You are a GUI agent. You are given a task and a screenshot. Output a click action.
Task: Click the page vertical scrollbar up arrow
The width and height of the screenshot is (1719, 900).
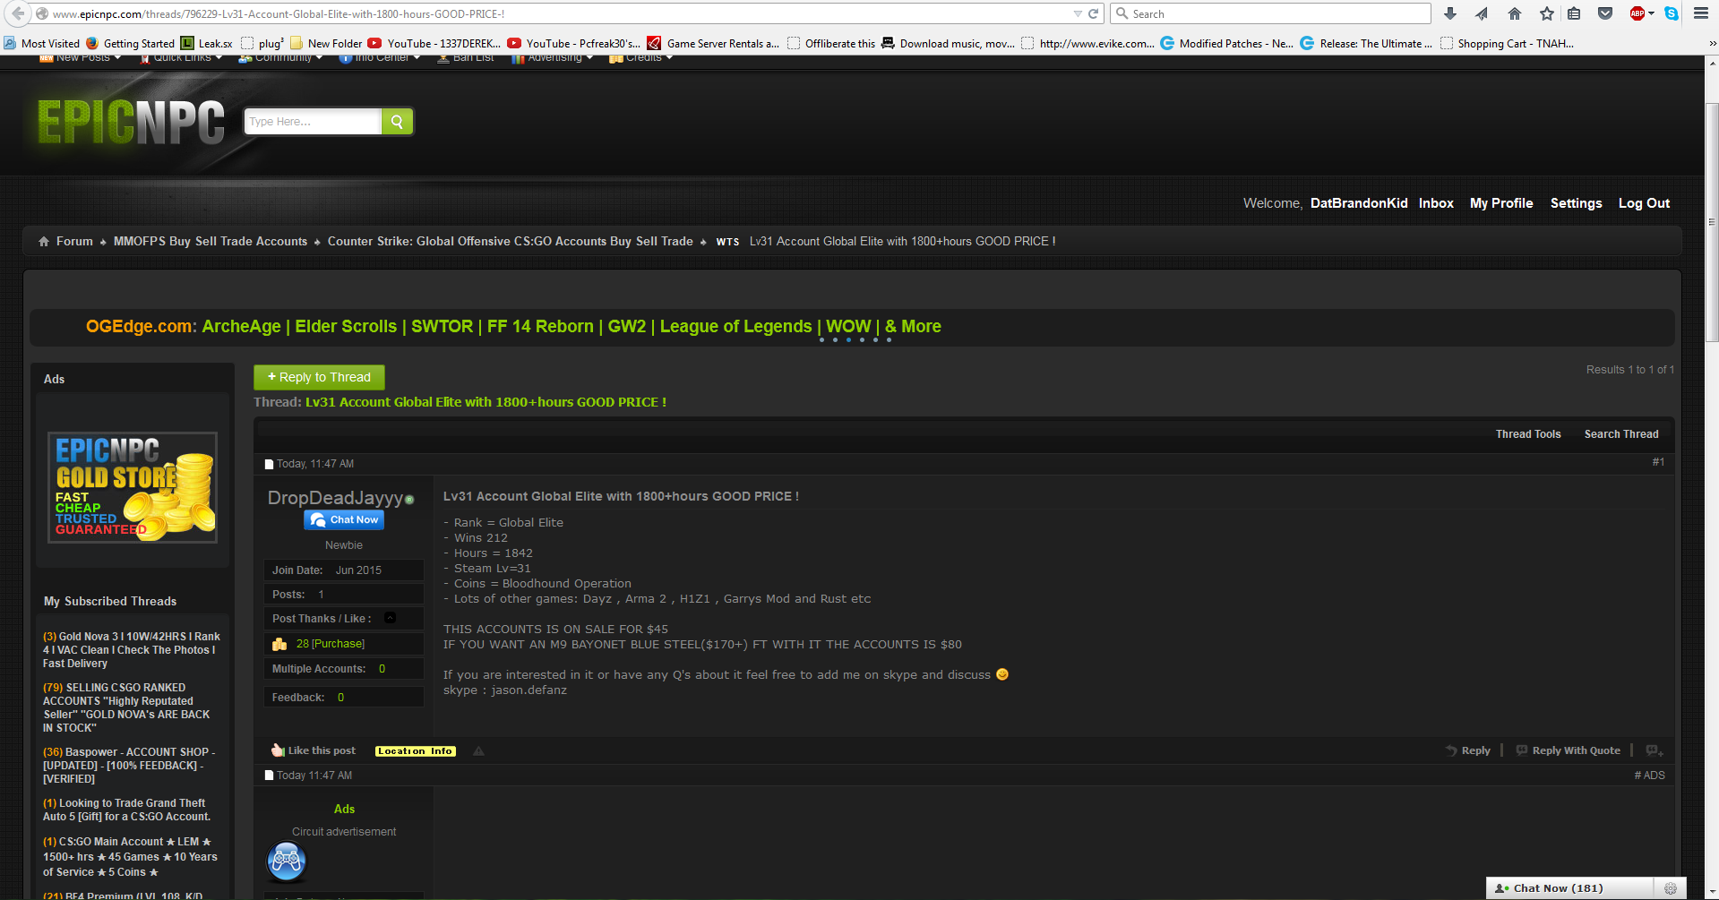coord(1712,63)
